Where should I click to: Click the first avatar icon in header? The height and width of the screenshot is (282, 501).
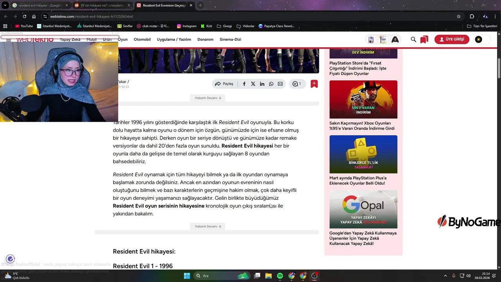pos(371,40)
